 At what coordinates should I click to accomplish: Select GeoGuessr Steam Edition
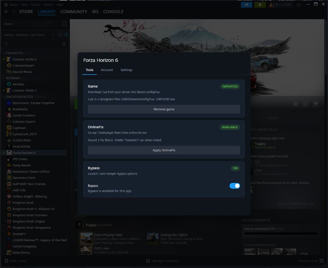31,171
